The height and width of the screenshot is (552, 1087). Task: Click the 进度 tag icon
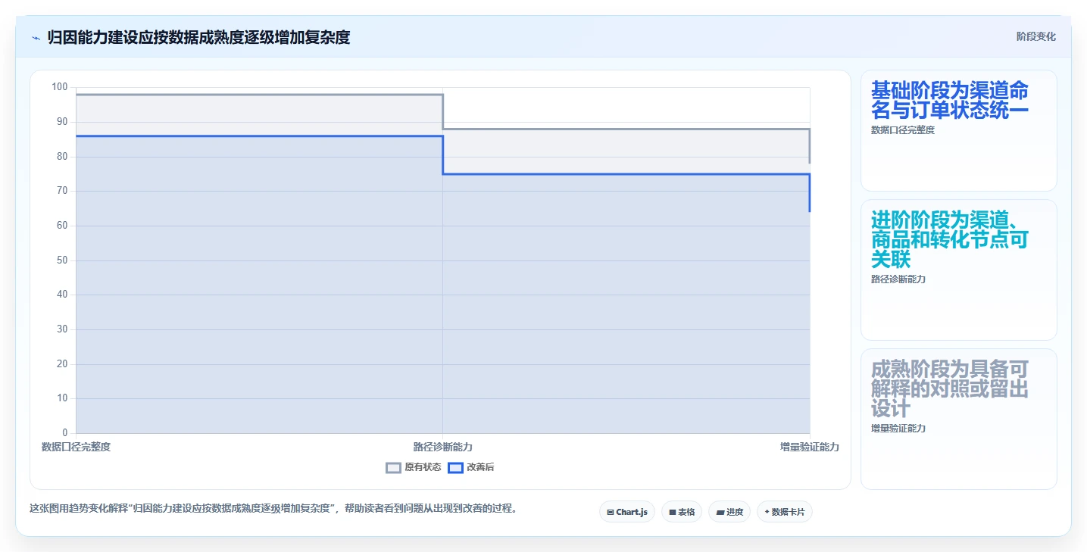point(720,513)
